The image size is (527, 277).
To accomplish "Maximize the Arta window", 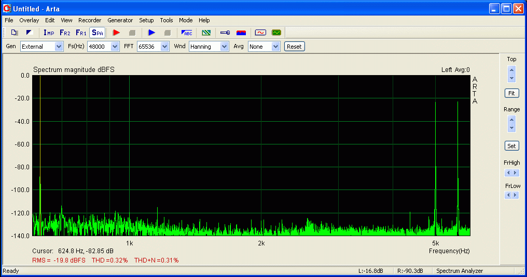I will coord(506,8).
